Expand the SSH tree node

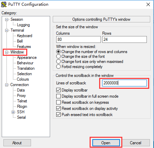(x=13, y=112)
